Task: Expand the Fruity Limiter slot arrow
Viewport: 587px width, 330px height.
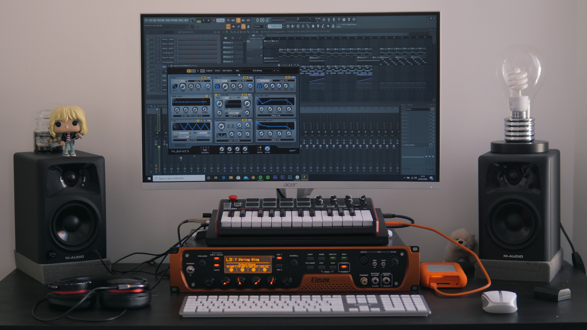Action: tap(403, 145)
